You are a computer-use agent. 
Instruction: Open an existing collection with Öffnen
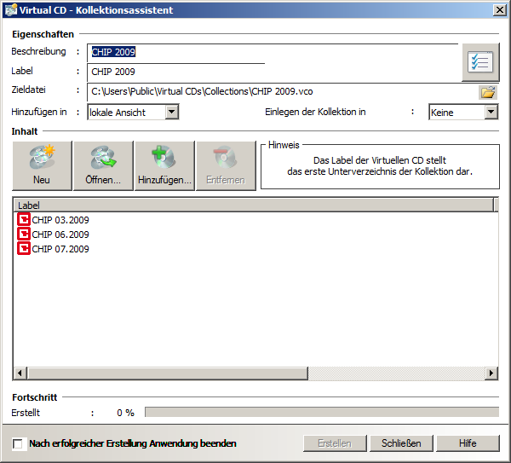[x=103, y=165]
